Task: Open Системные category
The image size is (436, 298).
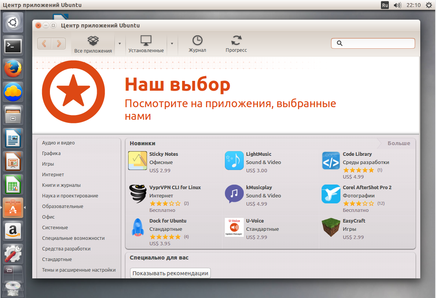Action: tap(55, 227)
